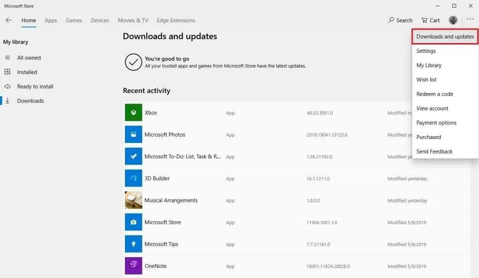Click the Microsoft Tips app name
This screenshot has height=278, width=479.
point(161,244)
